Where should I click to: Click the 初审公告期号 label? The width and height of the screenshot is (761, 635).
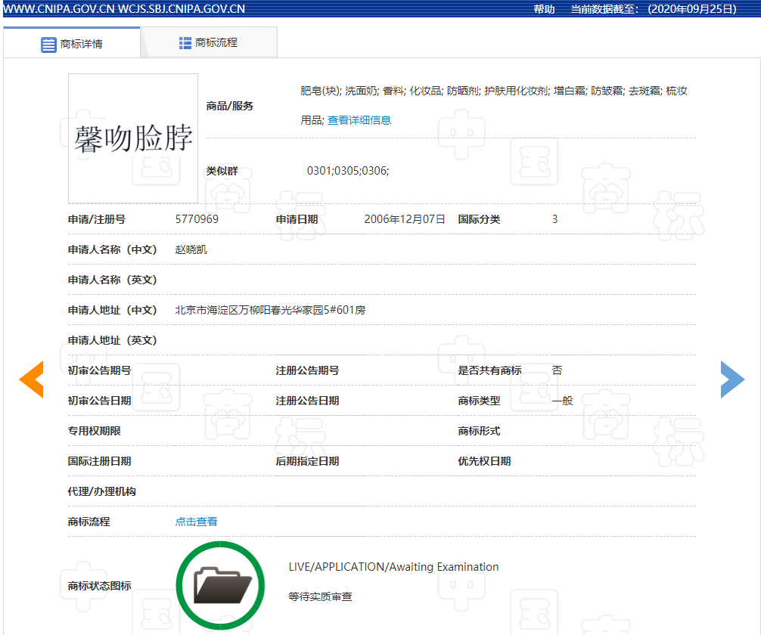(x=100, y=370)
